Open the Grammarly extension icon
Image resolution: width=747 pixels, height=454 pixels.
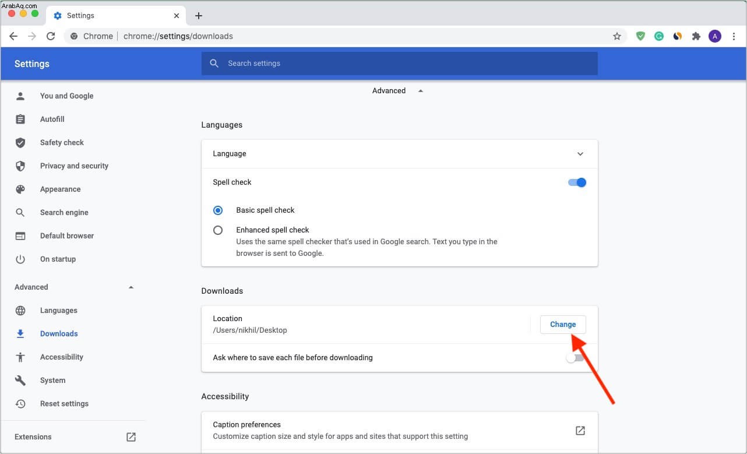(x=659, y=36)
